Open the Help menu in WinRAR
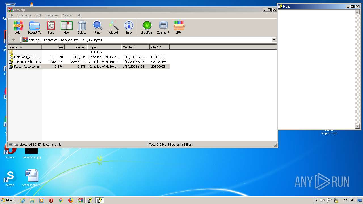Image resolution: width=363 pixels, height=204 pixels. [79, 15]
